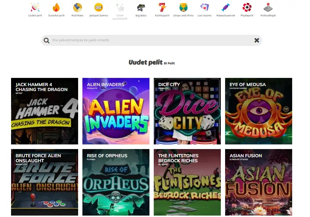The height and width of the screenshot is (217, 310).
Task: Choose the Pelituottajat joystick icon
Action: (x=268, y=7)
